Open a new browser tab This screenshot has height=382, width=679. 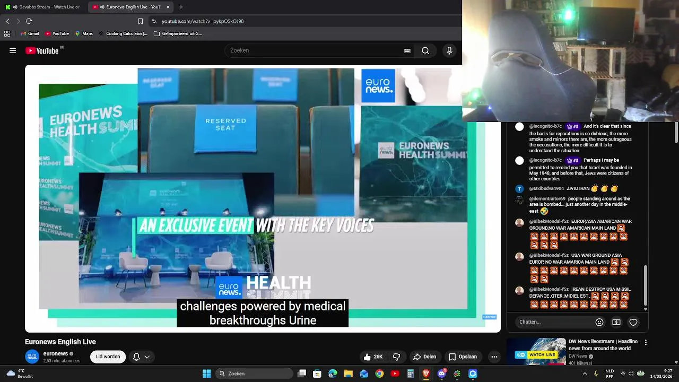click(x=181, y=7)
